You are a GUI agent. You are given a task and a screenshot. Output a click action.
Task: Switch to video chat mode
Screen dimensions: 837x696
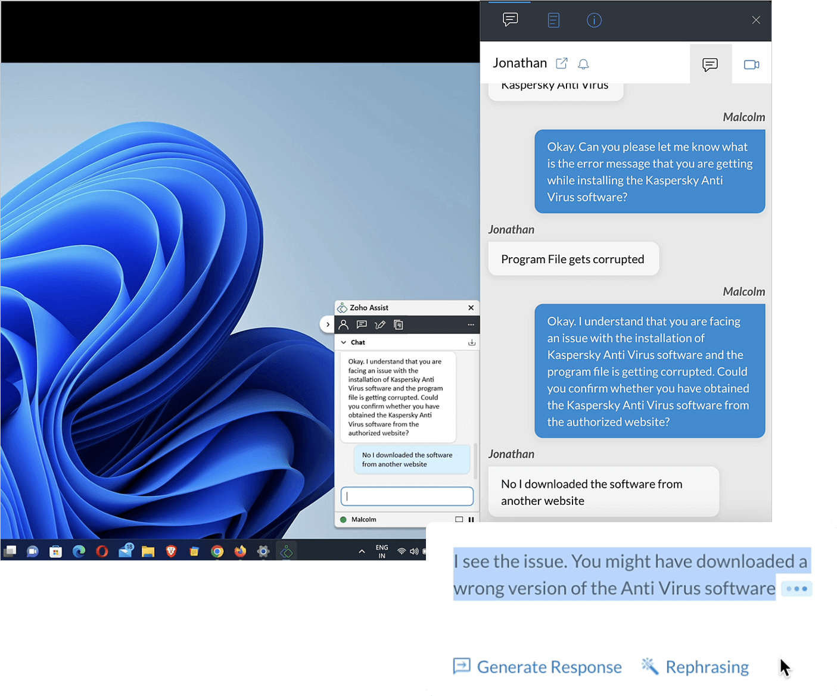pos(752,64)
